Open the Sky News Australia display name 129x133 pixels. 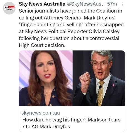[42, 4]
